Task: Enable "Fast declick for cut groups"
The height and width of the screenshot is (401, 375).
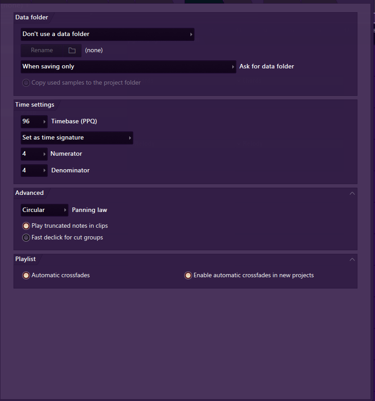Action: point(26,238)
